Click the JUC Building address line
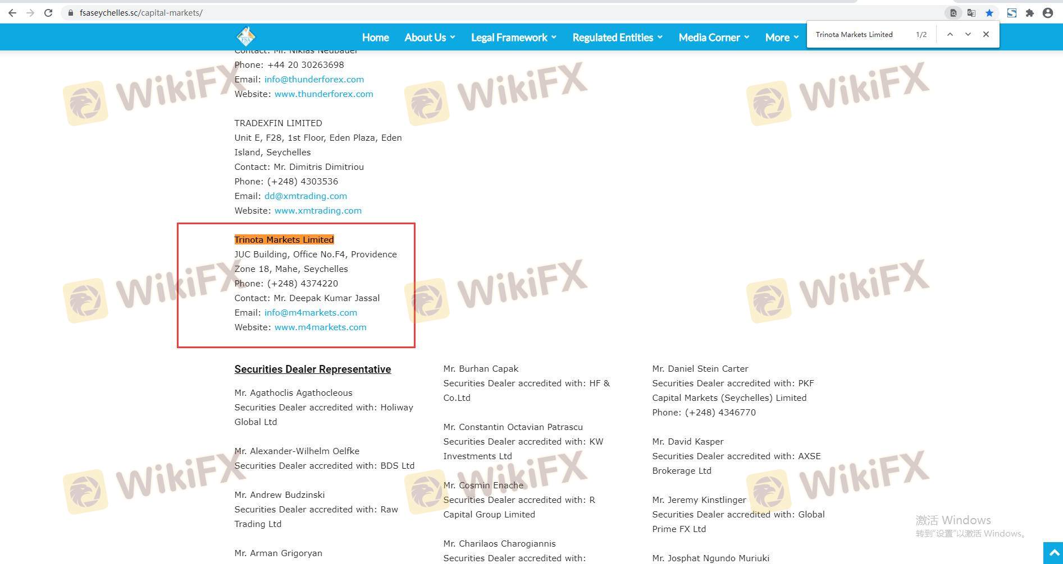 (316, 255)
